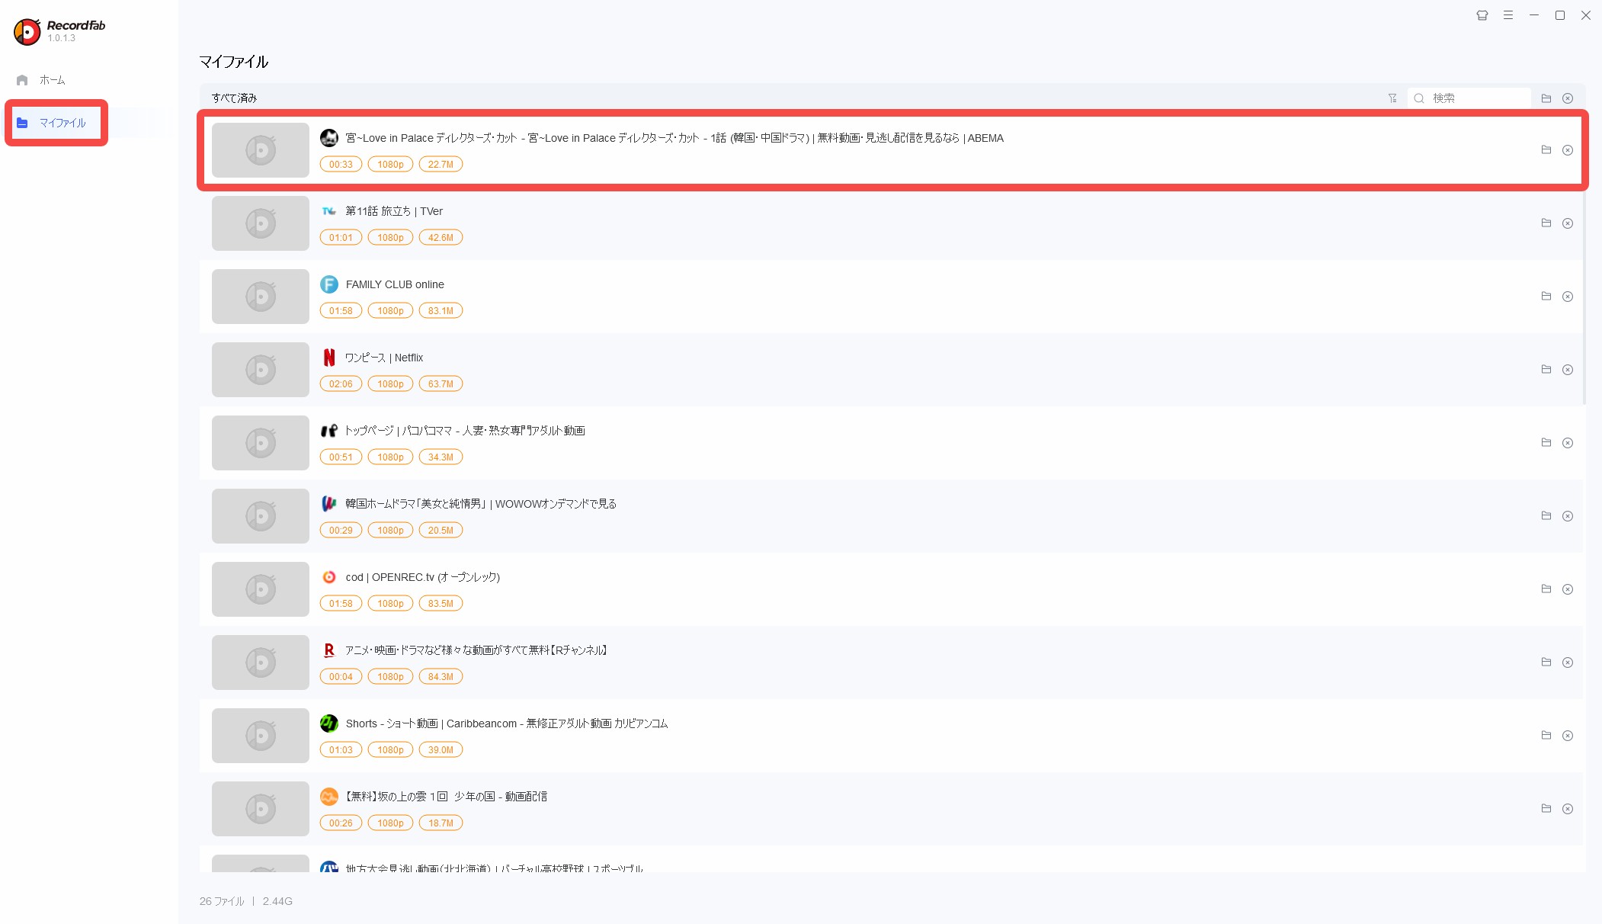
Task: Delete the WOWOW 美女と純情男 recording
Action: tap(1568, 516)
